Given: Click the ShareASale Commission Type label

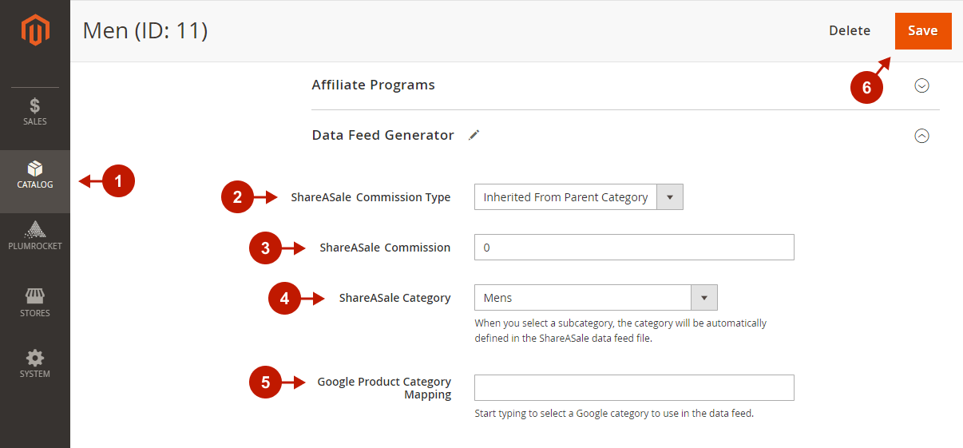Looking at the screenshot, I should pyautogui.click(x=371, y=197).
